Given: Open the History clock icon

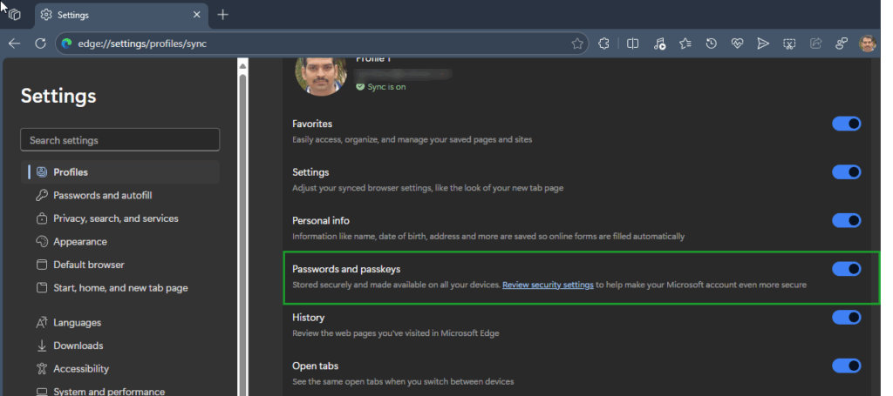Looking at the screenshot, I should coord(712,44).
